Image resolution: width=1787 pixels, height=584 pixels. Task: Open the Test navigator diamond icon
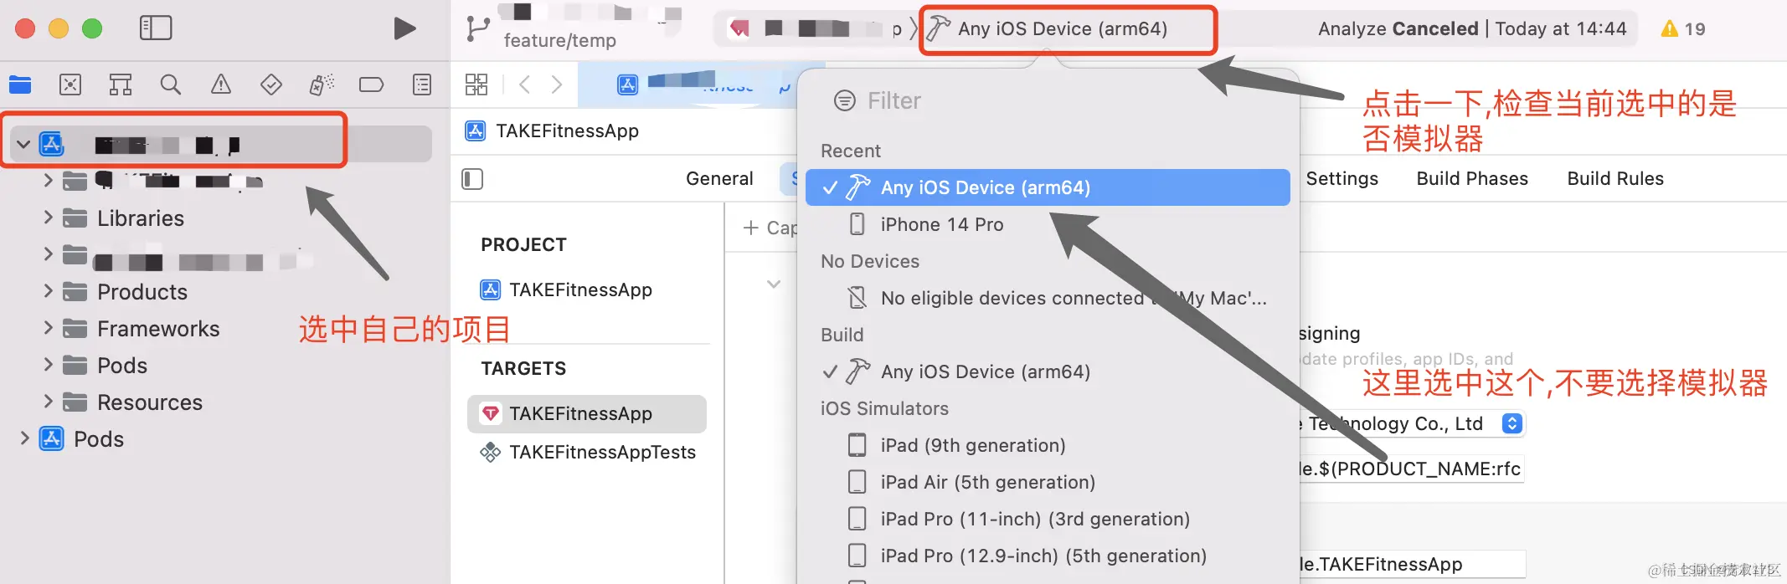[271, 85]
